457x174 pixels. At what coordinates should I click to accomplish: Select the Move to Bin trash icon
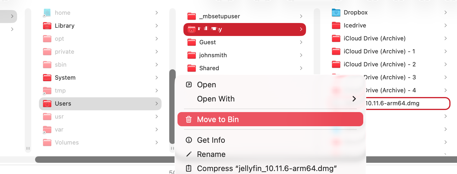click(189, 119)
